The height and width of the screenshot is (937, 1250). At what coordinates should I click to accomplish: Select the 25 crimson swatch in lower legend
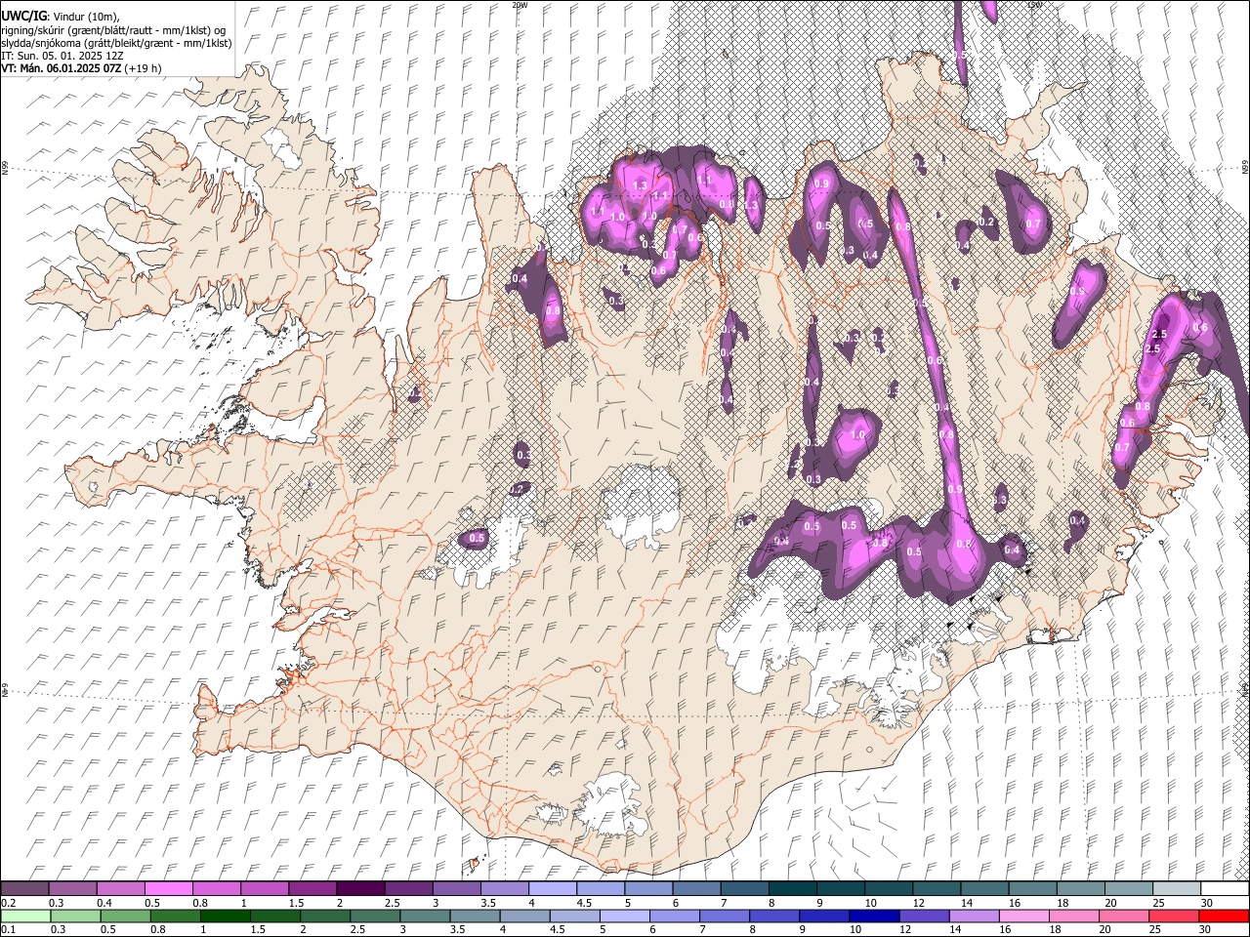point(1173,917)
